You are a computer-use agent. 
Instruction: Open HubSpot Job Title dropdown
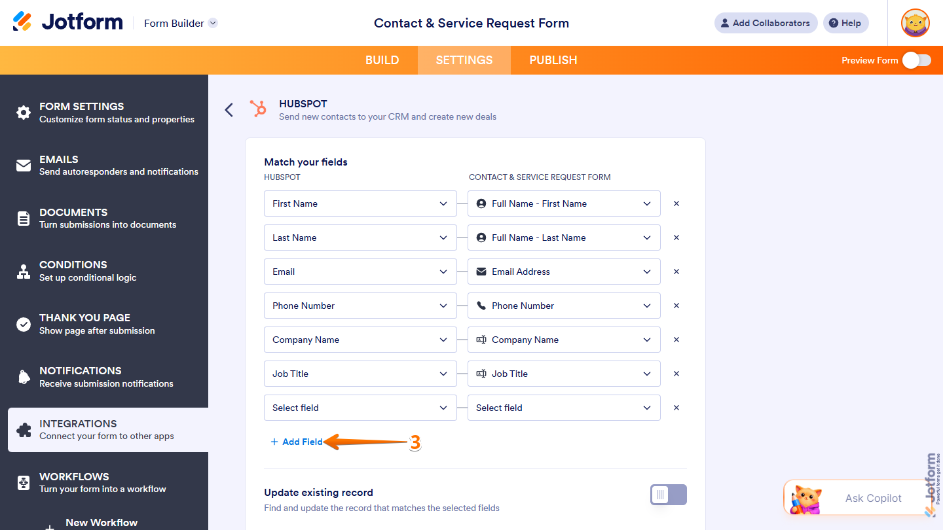(360, 374)
